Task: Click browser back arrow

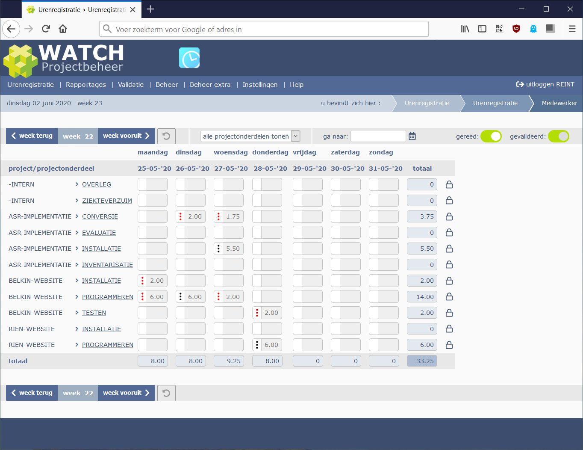Action: click(12, 29)
